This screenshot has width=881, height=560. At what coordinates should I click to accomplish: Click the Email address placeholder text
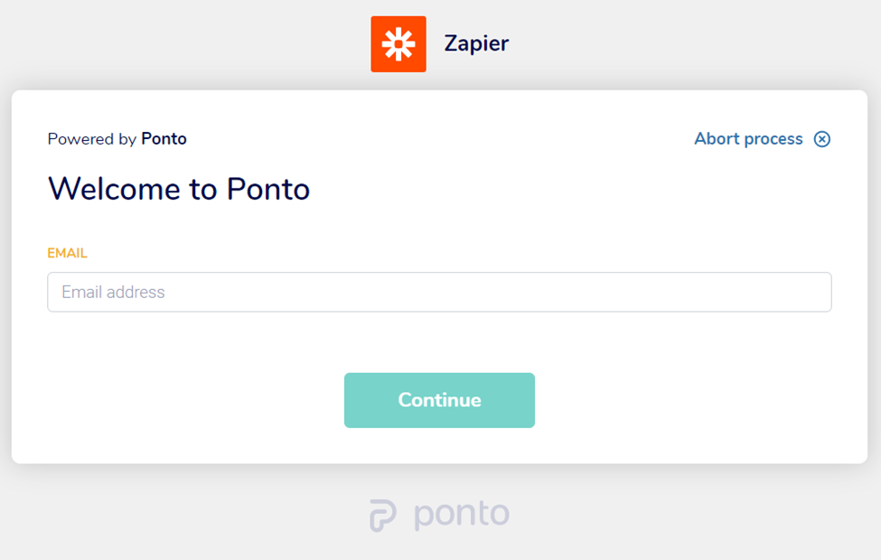pos(113,293)
